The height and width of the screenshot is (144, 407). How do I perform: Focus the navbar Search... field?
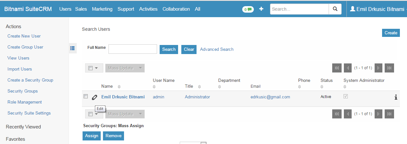pos(300,9)
